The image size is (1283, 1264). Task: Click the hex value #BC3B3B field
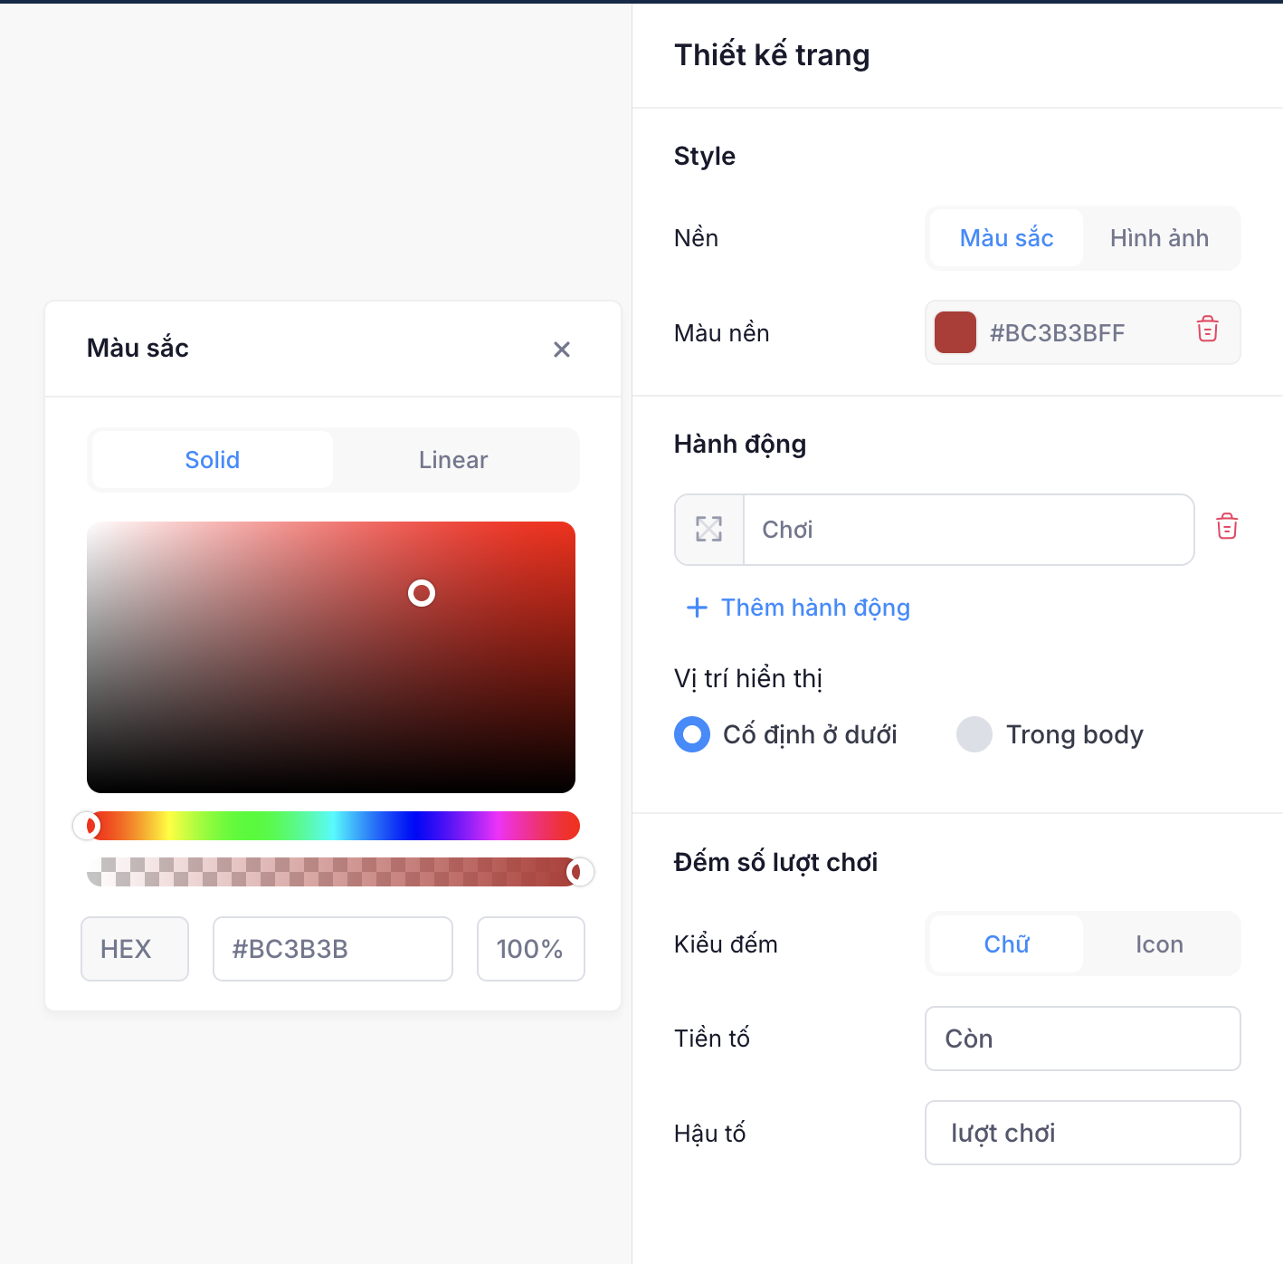coord(333,949)
